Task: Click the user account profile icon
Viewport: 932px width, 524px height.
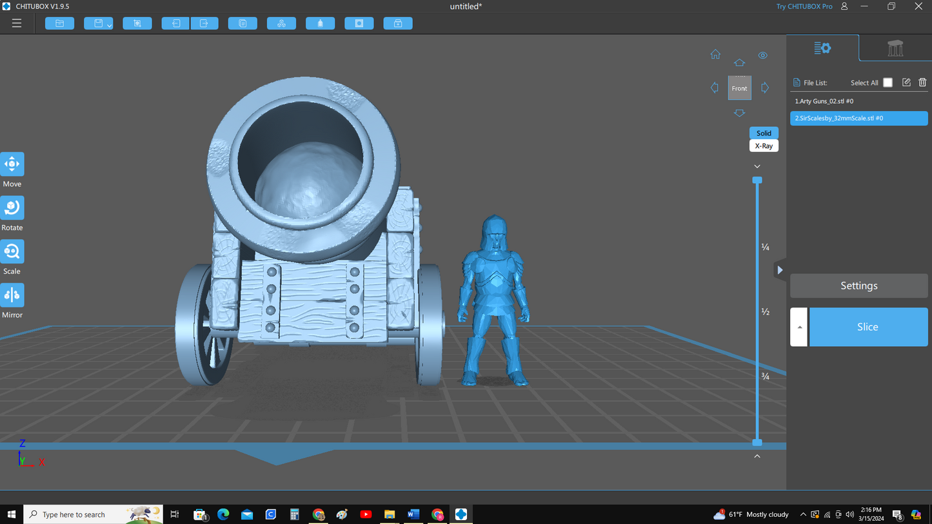Action: pos(844,6)
